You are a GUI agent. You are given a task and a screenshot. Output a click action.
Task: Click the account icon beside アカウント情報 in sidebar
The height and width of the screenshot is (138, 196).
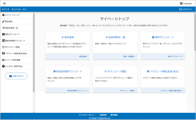tap(3, 53)
